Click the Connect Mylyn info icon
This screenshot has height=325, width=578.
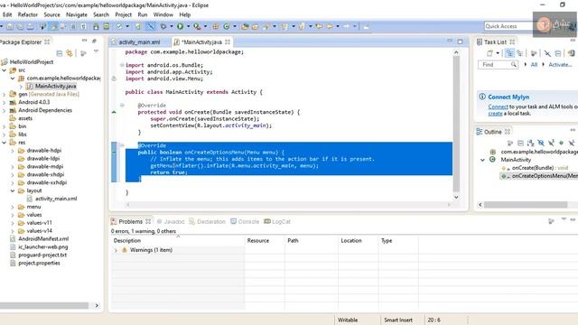[482, 97]
